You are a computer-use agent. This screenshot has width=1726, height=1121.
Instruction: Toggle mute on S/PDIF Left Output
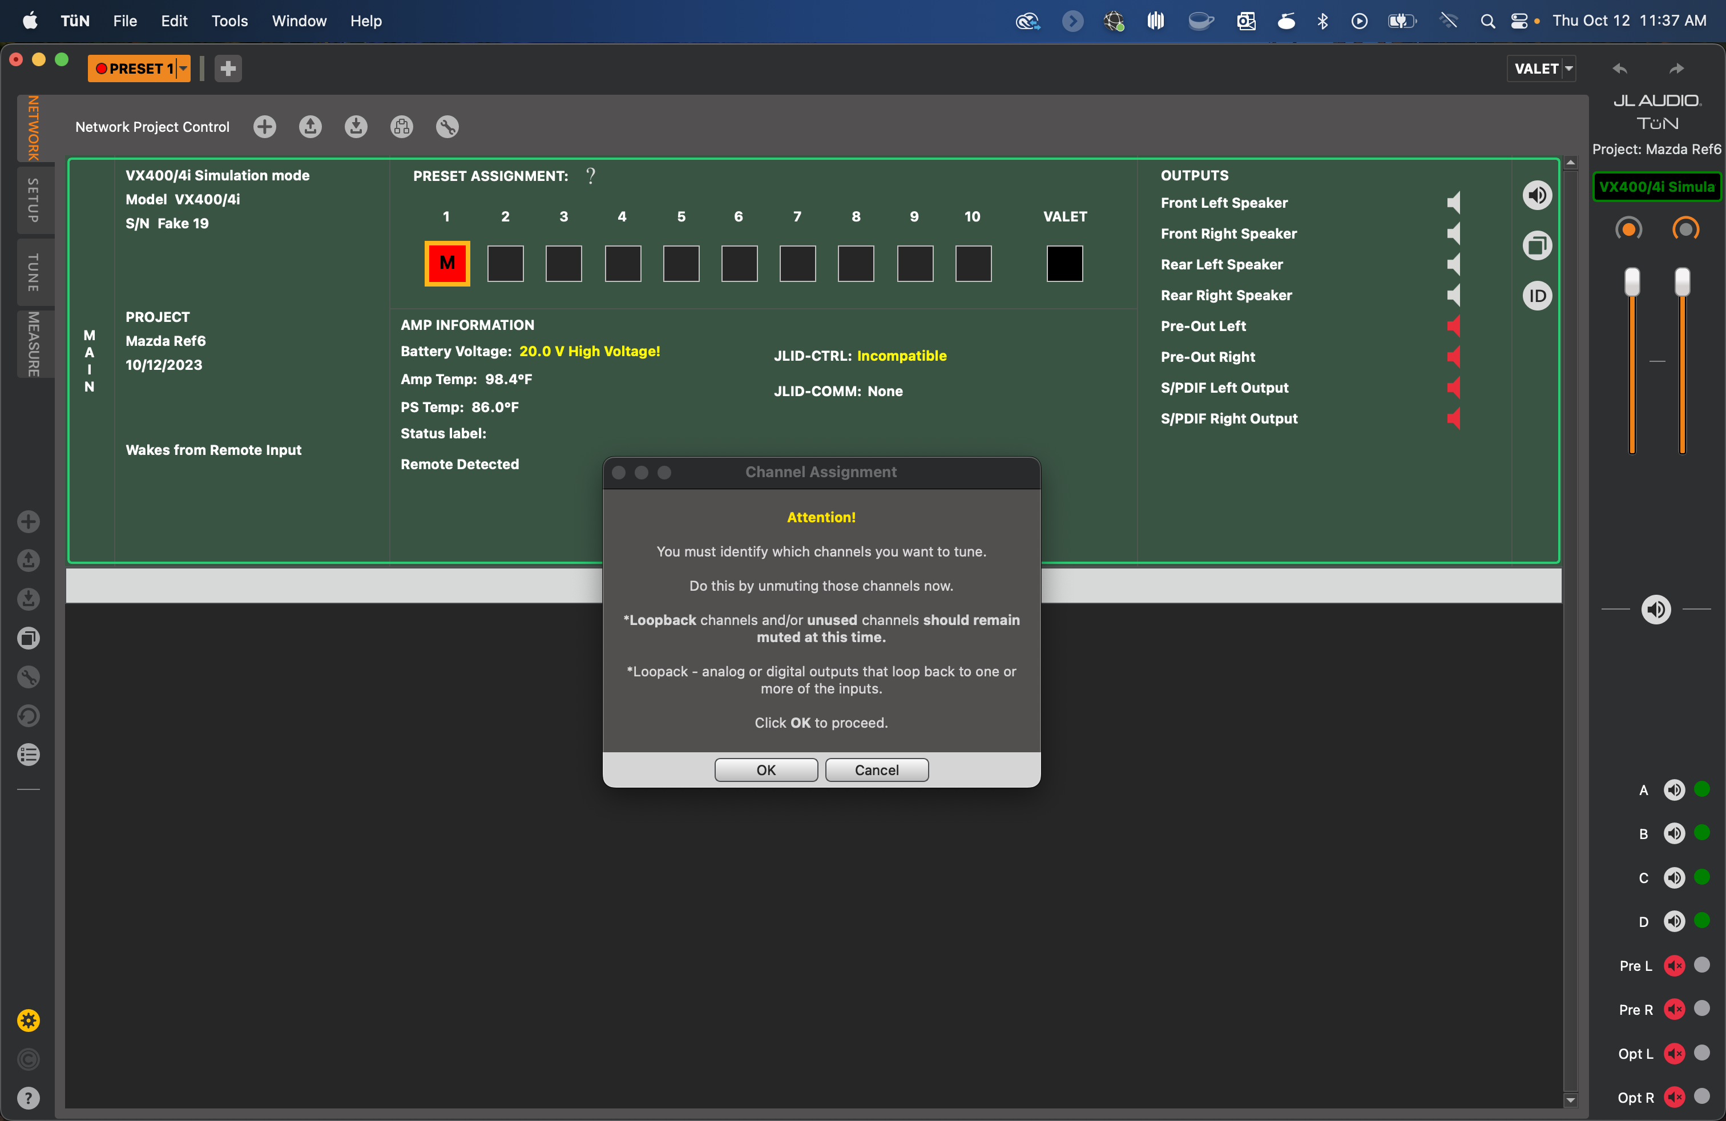[1453, 387]
